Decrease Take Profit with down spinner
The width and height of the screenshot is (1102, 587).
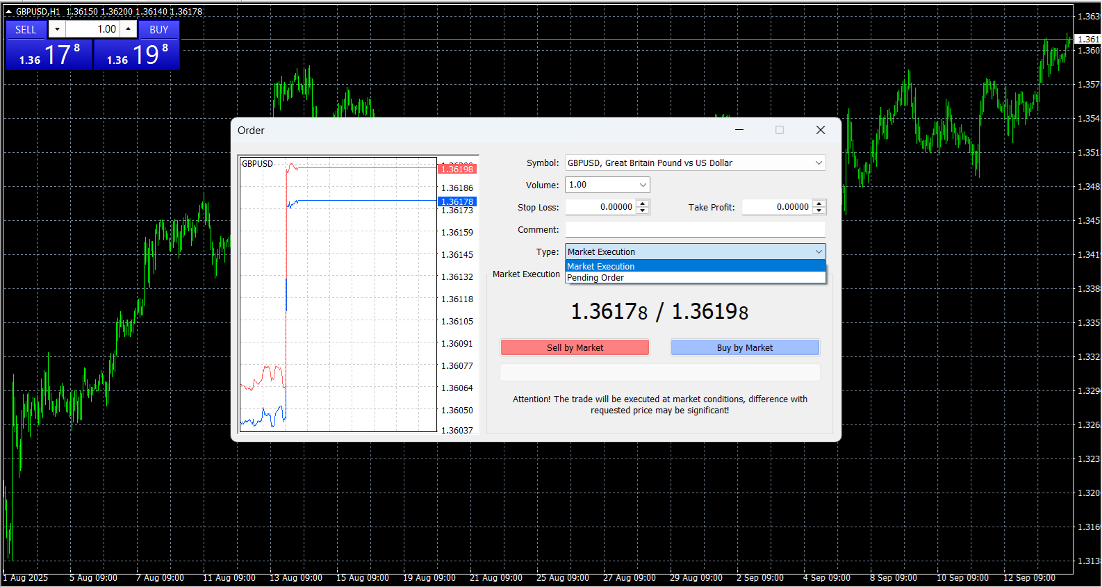pyautogui.click(x=819, y=210)
